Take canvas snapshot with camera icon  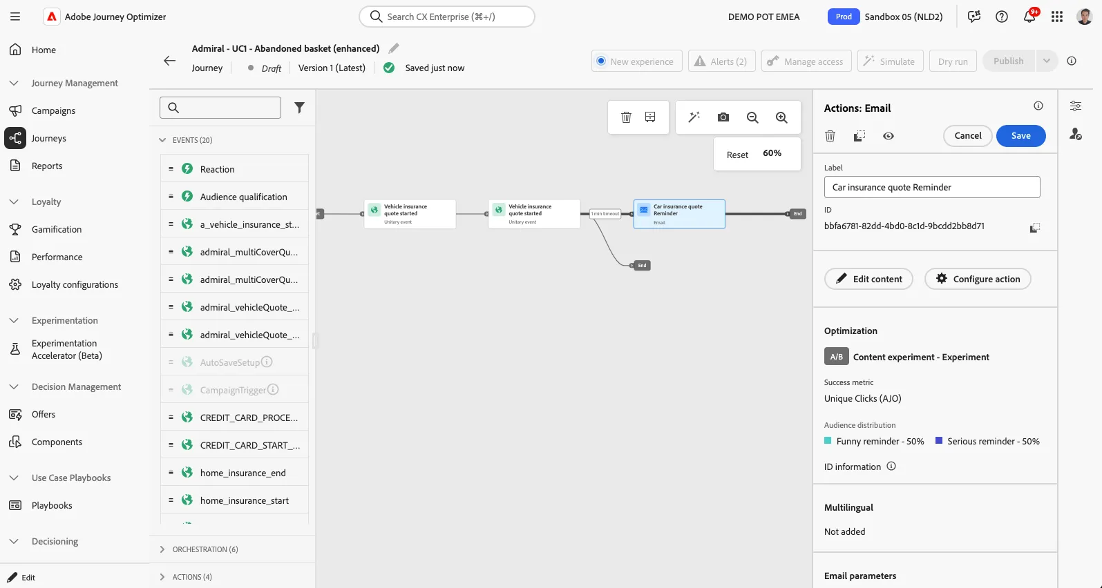coord(723,117)
